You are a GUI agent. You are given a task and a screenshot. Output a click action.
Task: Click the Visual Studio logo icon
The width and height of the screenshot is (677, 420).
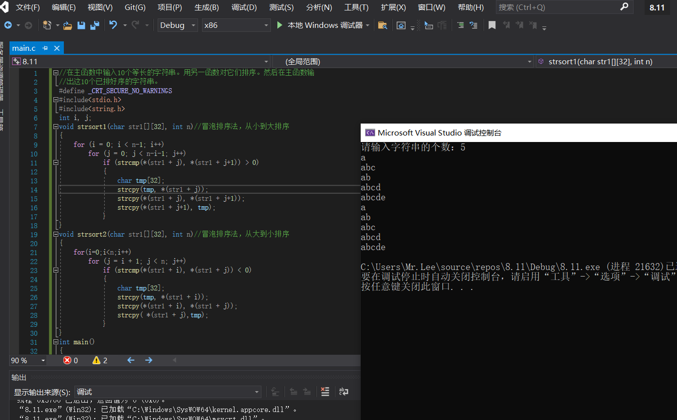pyautogui.click(x=4, y=7)
